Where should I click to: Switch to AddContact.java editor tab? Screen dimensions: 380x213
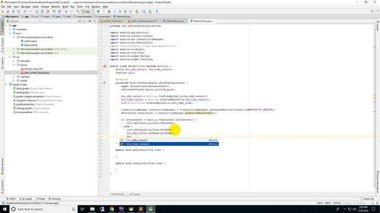[x=175, y=21]
